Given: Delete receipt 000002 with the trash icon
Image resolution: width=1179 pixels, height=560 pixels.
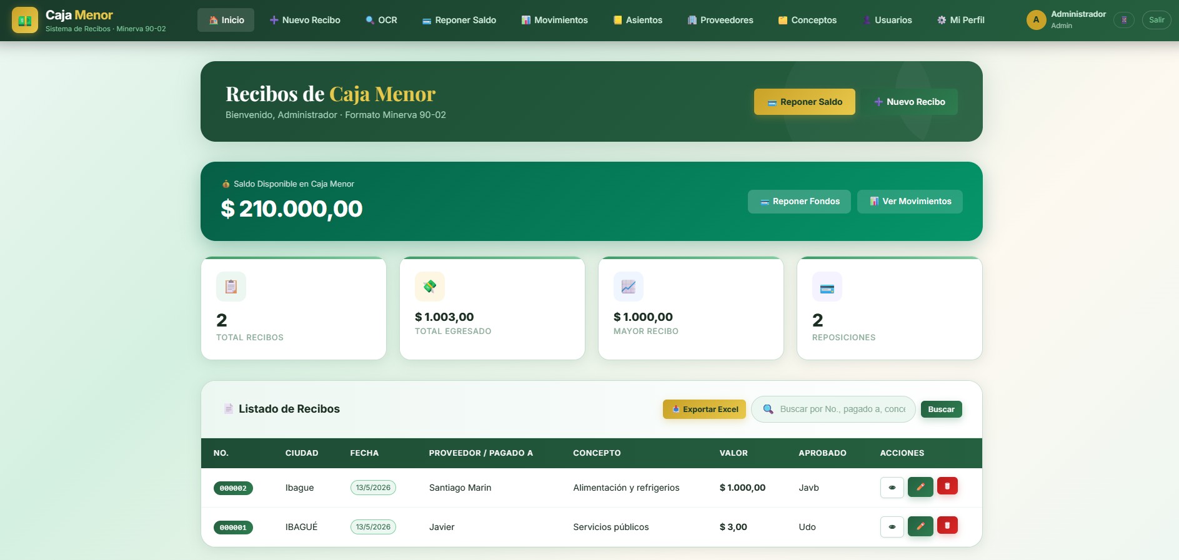Looking at the screenshot, I should point(947,486).
